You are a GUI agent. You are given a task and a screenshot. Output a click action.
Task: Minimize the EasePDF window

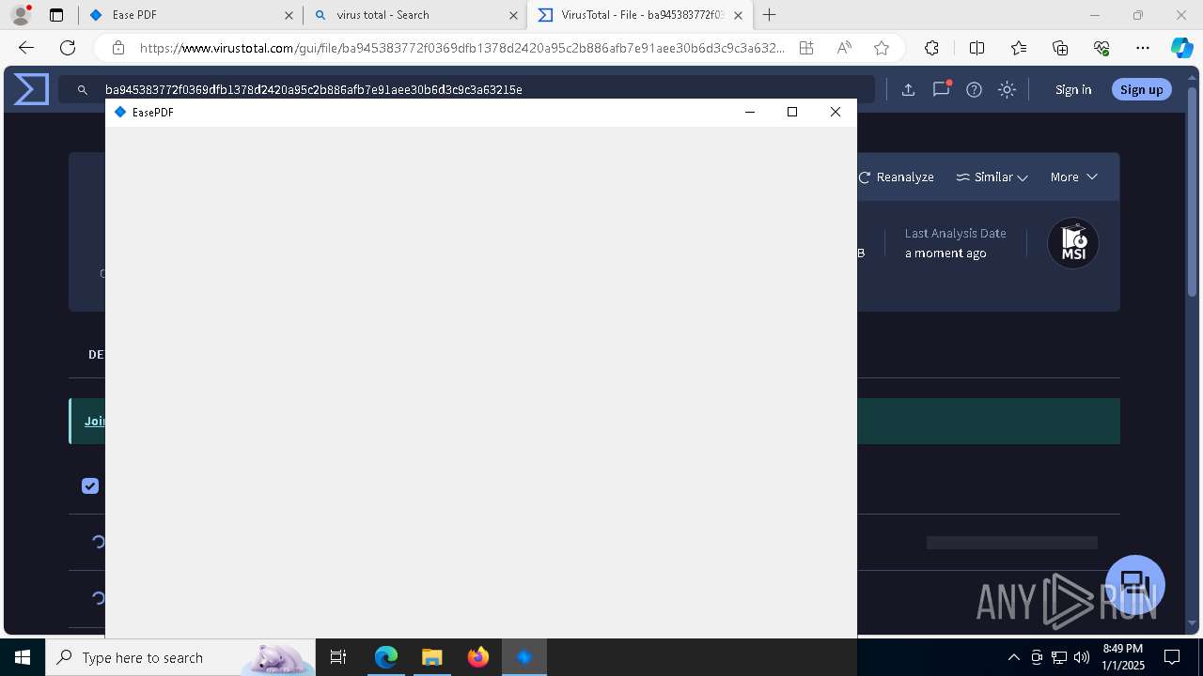[750, 112]
